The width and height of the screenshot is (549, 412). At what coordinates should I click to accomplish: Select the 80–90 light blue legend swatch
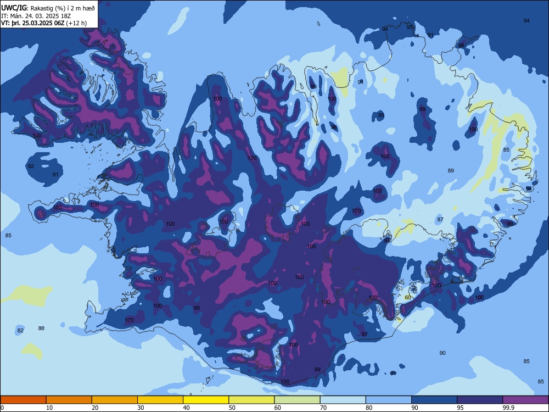[389, 400]
